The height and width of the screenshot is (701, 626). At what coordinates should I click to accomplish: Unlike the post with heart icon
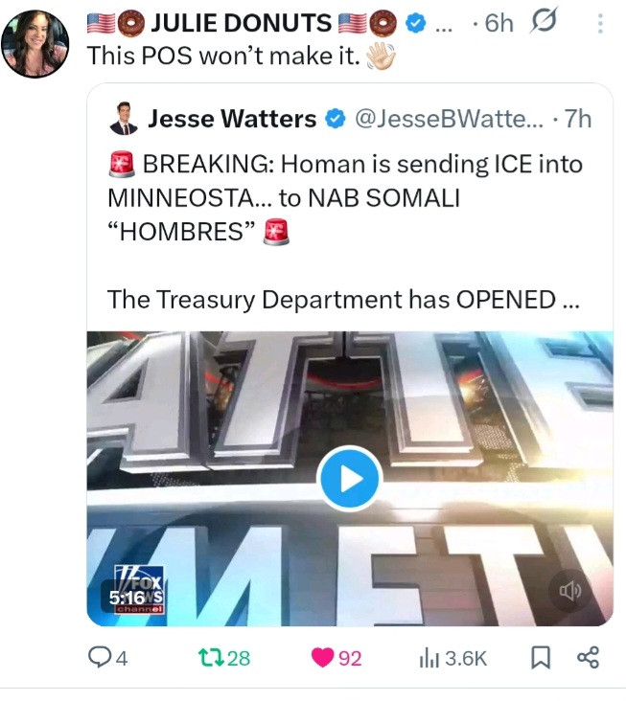click(x=322, y=658)
